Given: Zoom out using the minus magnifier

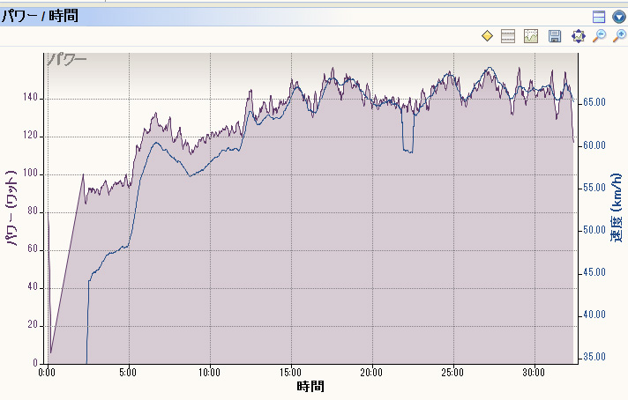Looking at the screenshot, I should coord(600,36).
